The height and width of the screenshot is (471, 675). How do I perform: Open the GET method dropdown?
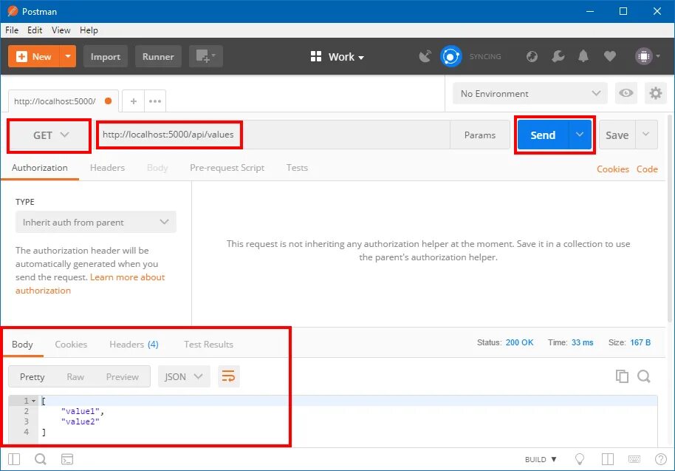[49, 135]
